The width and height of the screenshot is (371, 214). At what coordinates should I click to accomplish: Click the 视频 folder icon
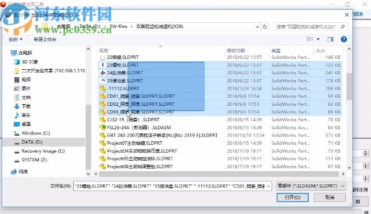[x=17, y=80]
